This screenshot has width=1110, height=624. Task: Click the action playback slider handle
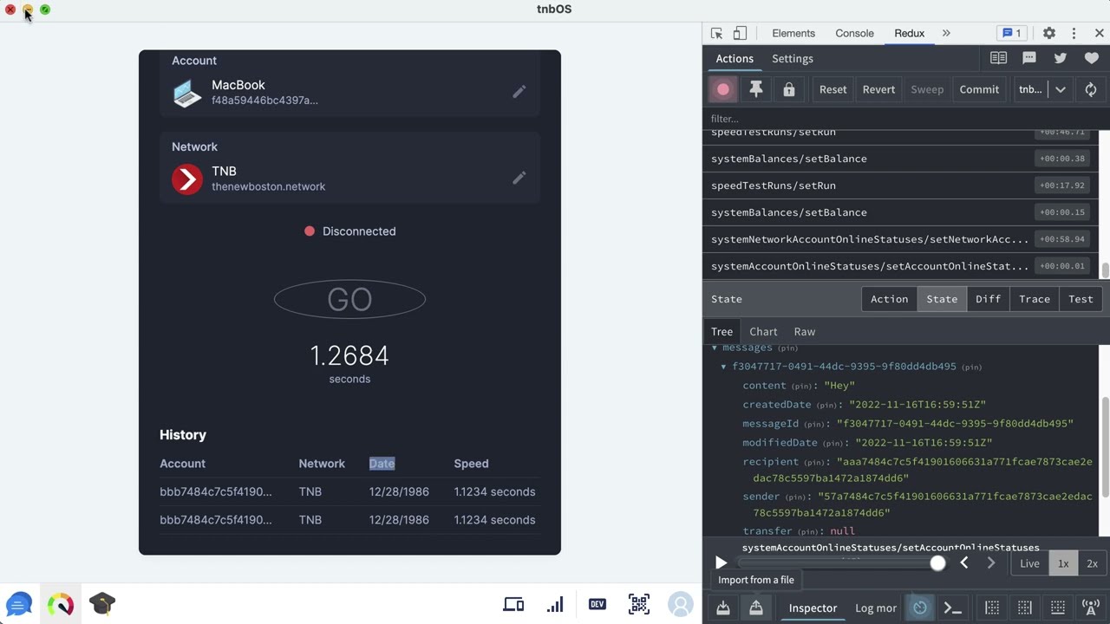click(937, 563)
